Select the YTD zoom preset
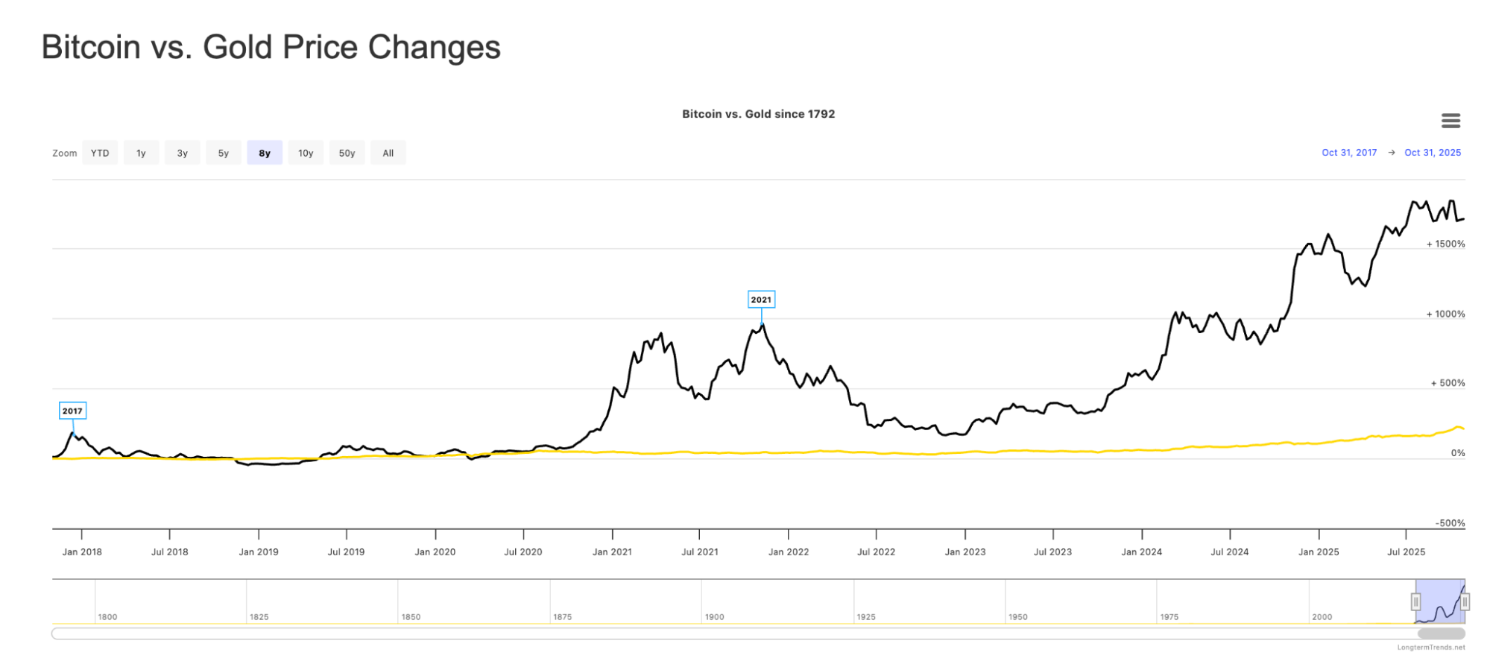The image size is (1490, 664). point(99,152)
